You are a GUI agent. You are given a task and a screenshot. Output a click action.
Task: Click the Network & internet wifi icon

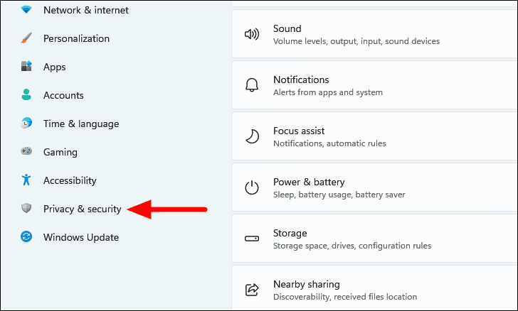(x=26, y=9)
